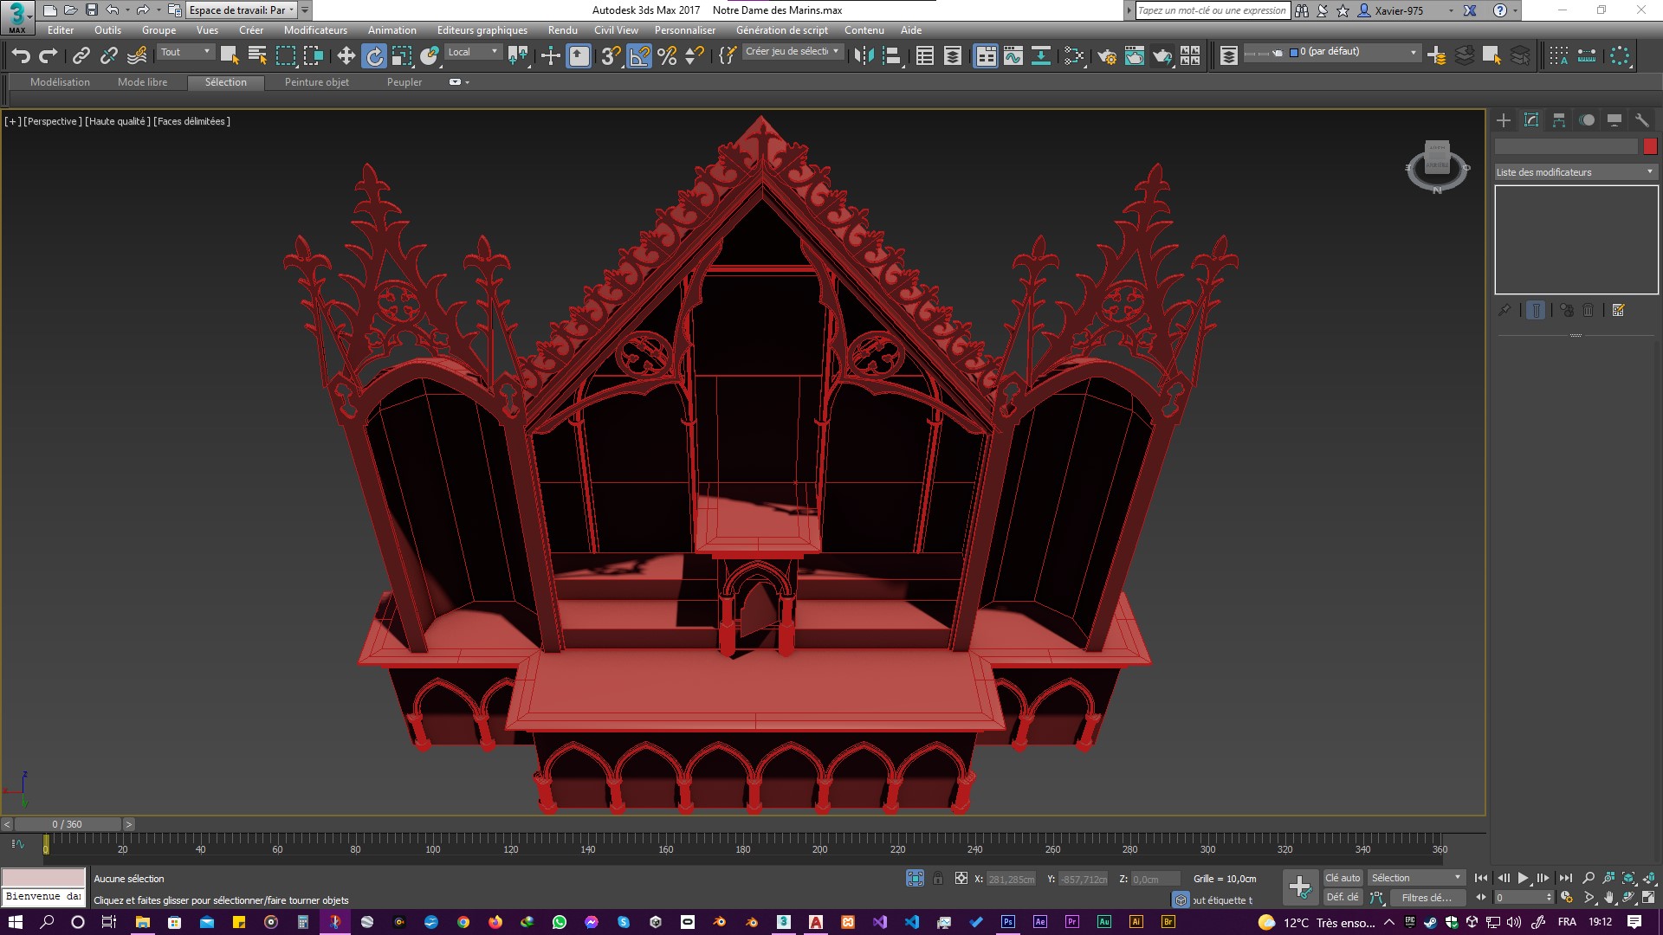This screenshot has width=1663, height=935.
Task: Toggle Window/Crossing selection mode
Action: [314, 56]
